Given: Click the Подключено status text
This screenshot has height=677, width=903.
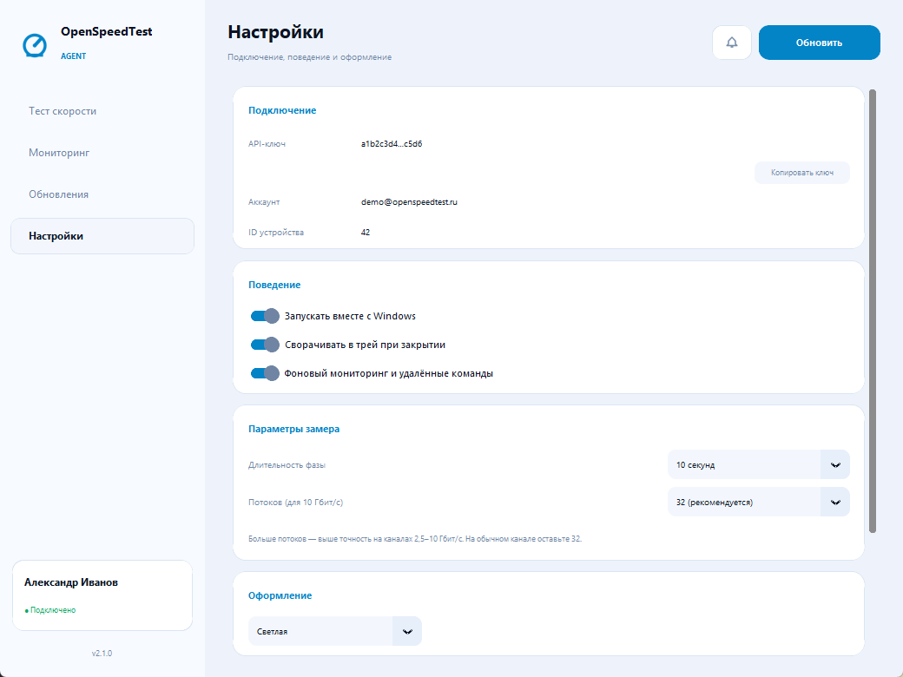Looking at the screenshot, I should 50,610.
